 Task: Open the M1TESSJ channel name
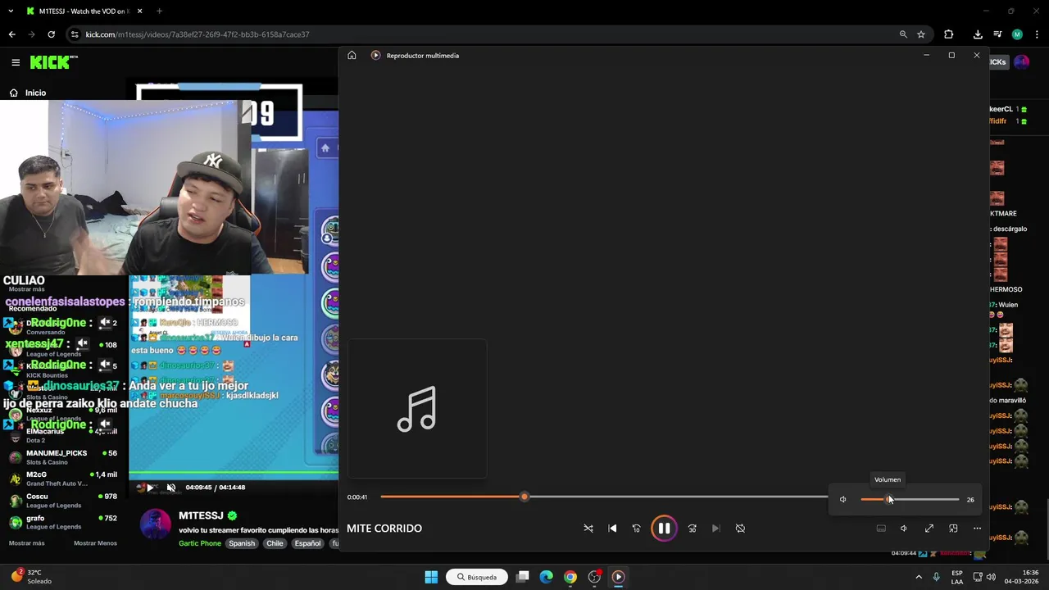pos(201,516)
